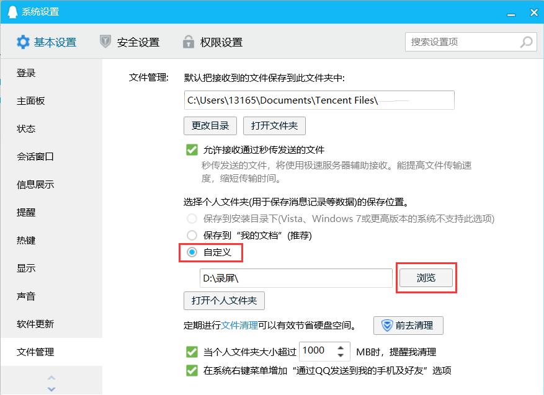Click the shield icon on 安全设置 tab
The height and width of the screenshot is (395, 544).
pyautogui.click(x=106, y=42)
